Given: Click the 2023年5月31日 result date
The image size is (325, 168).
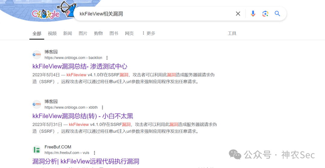Looking at the screenshot, I should click(47, 125).
